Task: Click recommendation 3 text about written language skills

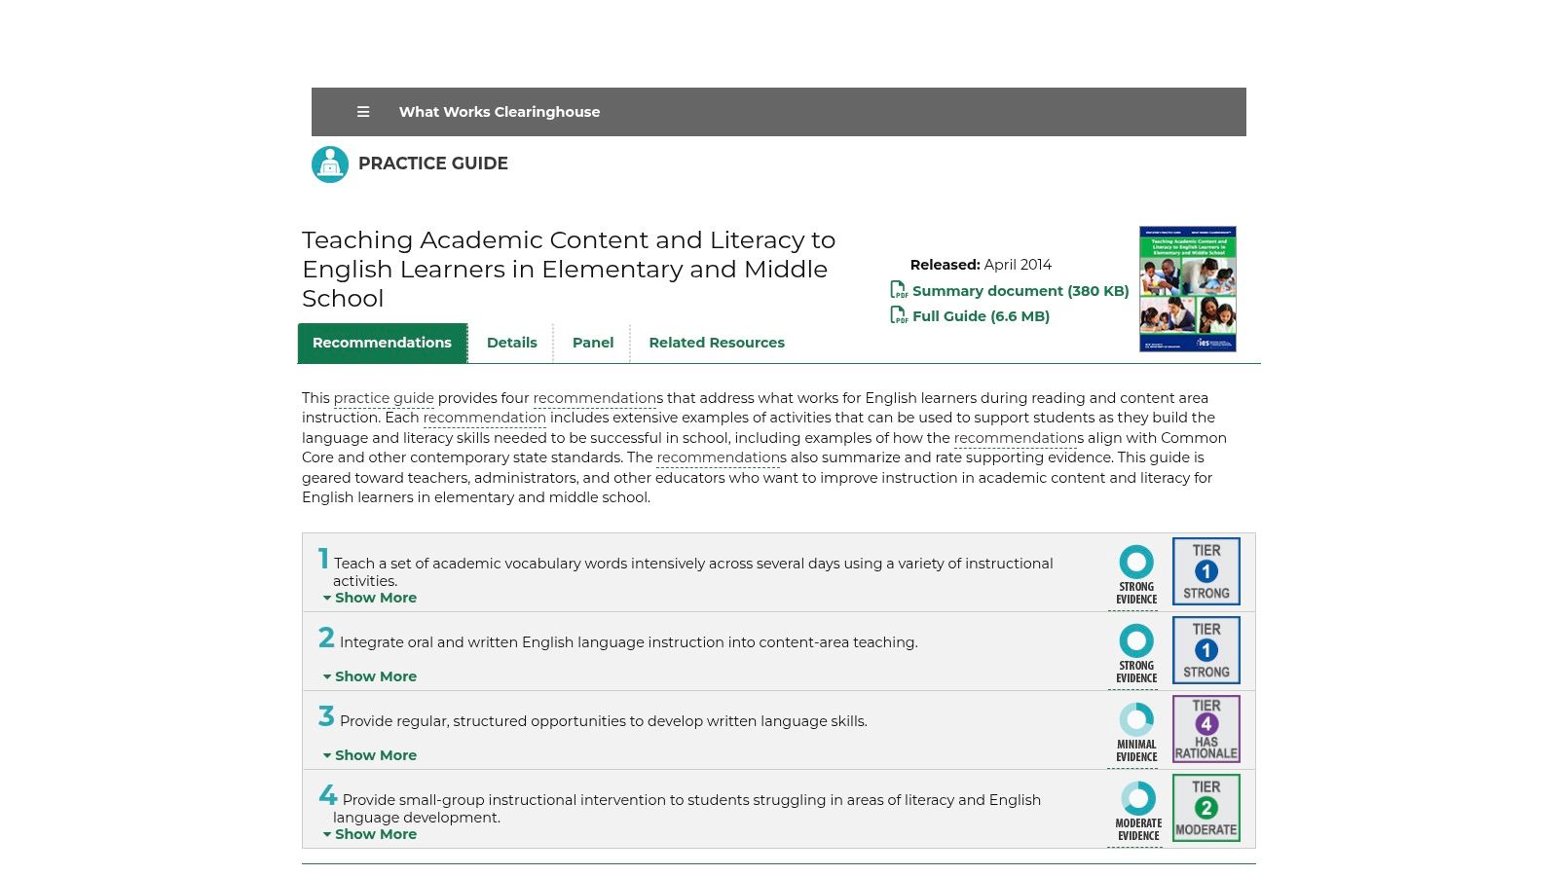Action: [x=604, y=721]
